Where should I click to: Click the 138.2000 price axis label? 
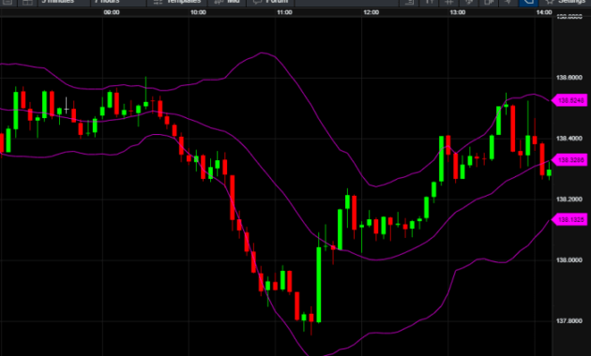point(569,199)
